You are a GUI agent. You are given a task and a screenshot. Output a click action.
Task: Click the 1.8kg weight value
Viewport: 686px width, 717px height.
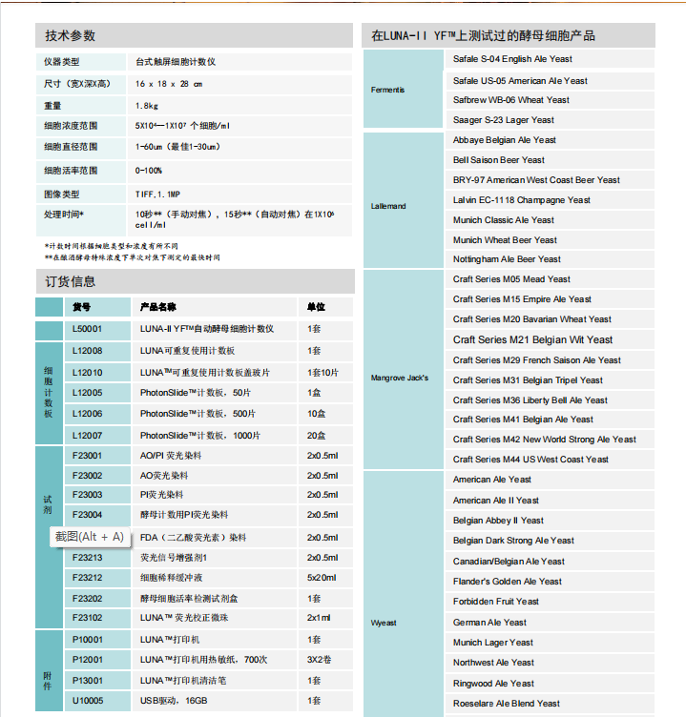(146, 106)
